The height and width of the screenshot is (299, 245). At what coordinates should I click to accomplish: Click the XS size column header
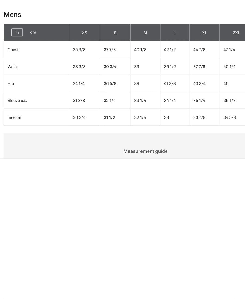pos(84,33)
